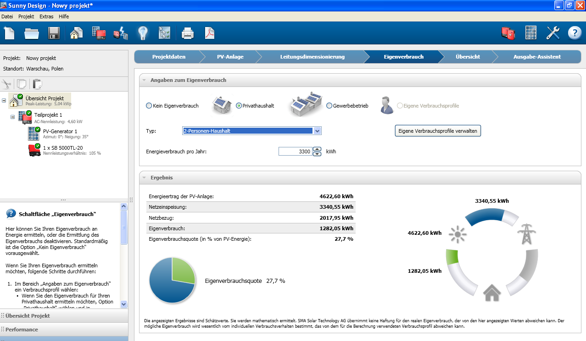Open the Typ dropdown showing 2-Personen-Haushalt
Screen dimensions: 586x341
coord(252,131)
